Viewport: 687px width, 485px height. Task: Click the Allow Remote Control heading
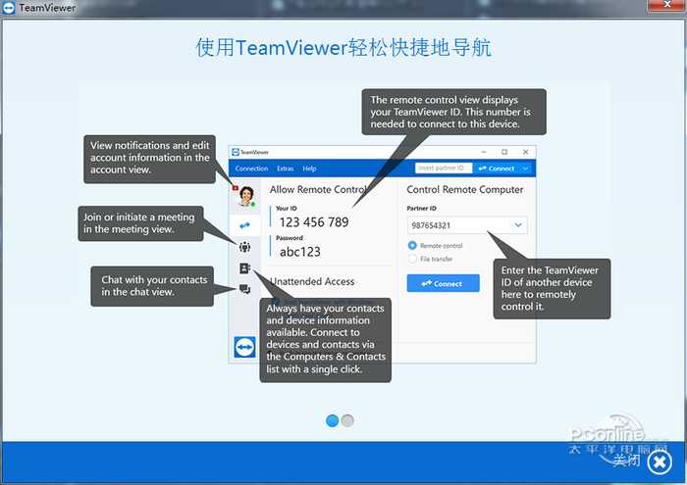click(x=318, y=189)
